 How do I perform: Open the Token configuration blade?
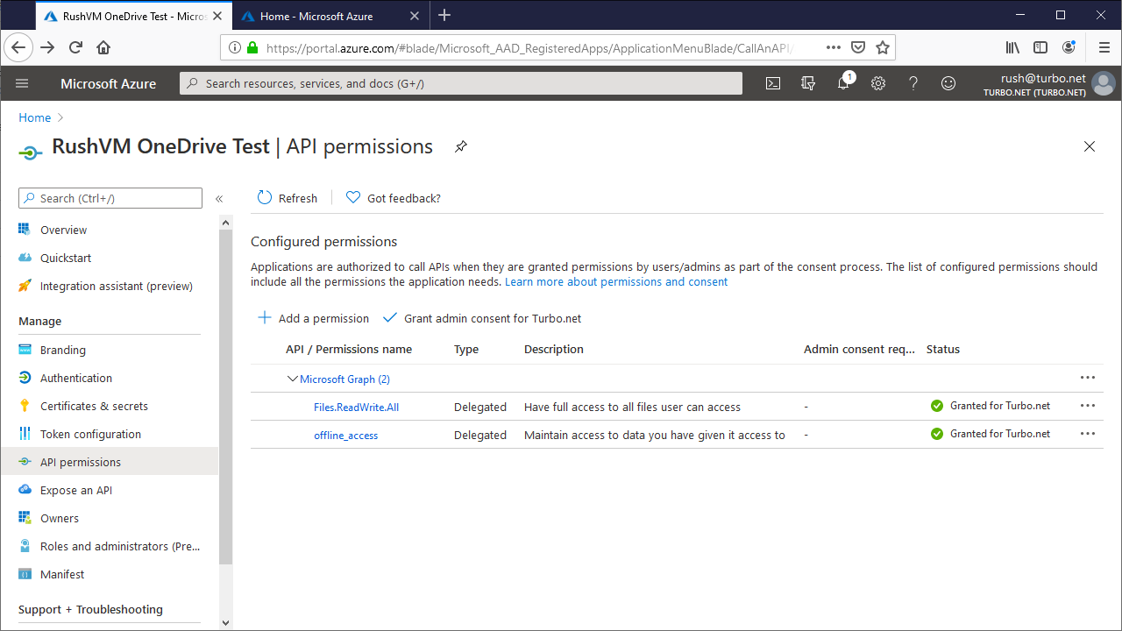pos(91,433)
